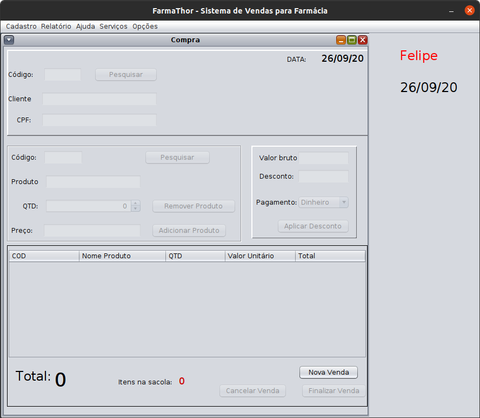The image size is (480, 418).
Task: Minimize the Compra internal window
Action: (x=341, y=40)
